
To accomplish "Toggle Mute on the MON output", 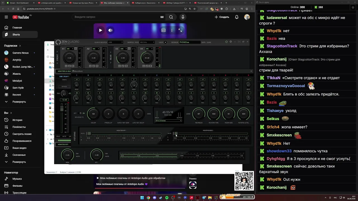I will 78,156.
